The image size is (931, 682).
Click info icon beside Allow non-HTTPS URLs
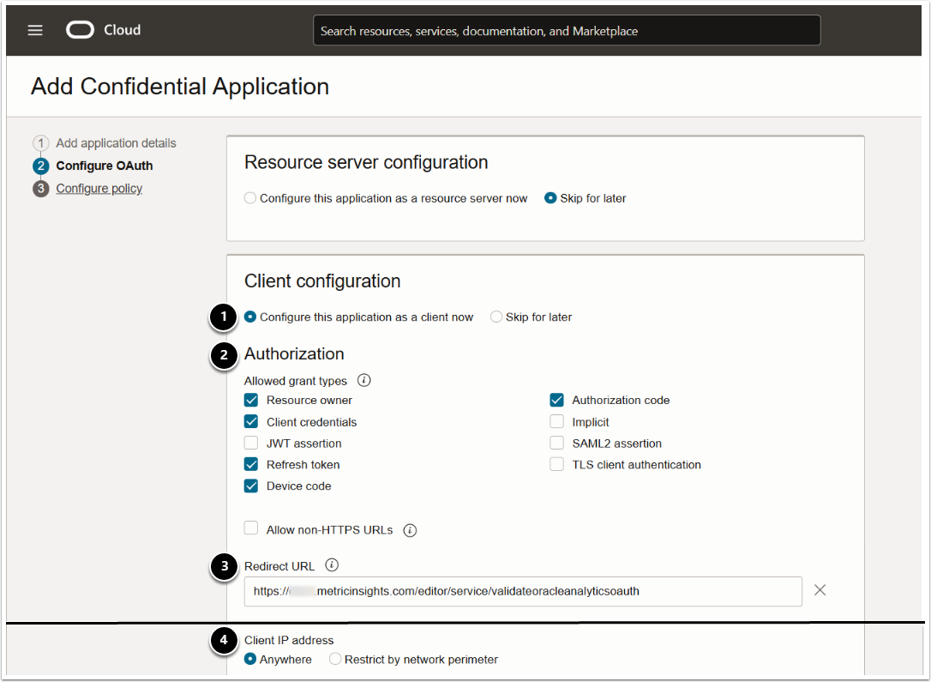pyautogui.click(x=410, y=530)
